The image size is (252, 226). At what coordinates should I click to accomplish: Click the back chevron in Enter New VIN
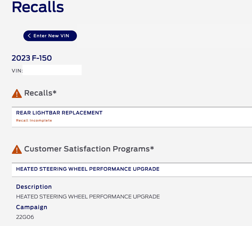pos(29,36)
